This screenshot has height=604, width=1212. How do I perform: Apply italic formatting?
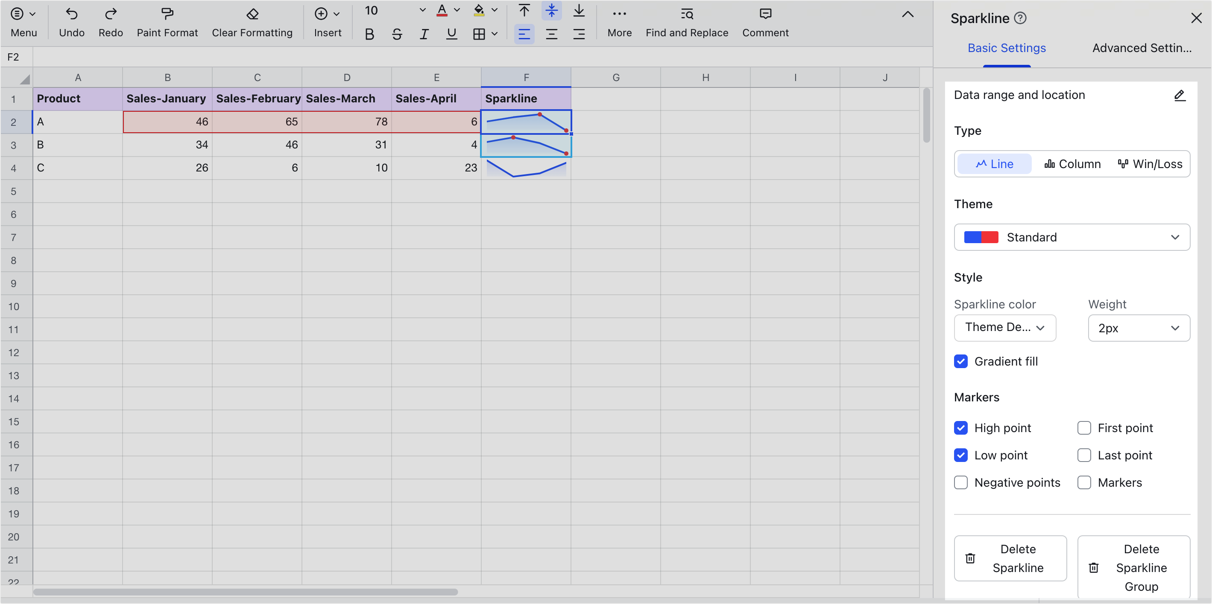pos(424,33)
